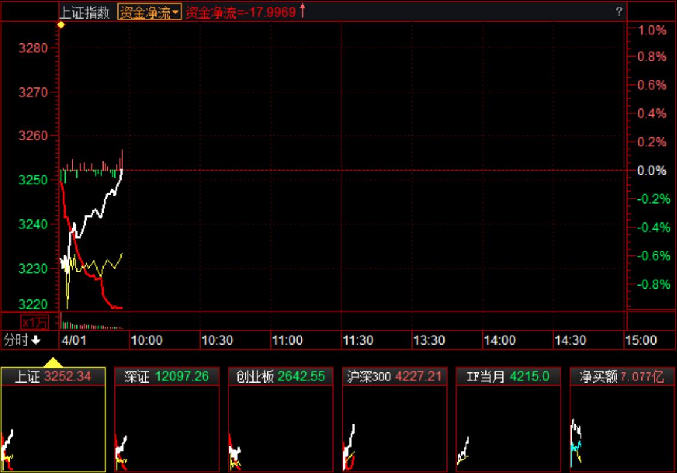The image size is (677, 473).
Task: Click the volume bars below the chart
Action: click(x=90, y=325)
